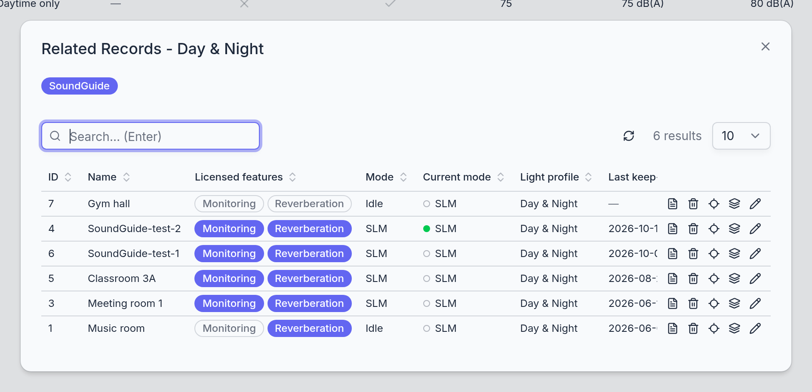812x392 pixels.
Task: Focus the Search input field
Action: point(151,136)
